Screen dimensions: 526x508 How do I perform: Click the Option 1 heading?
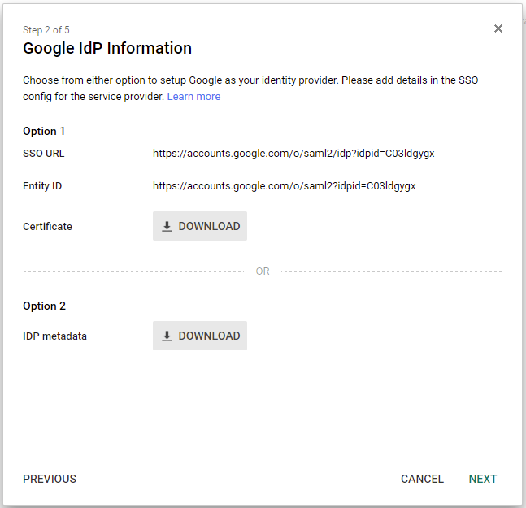pos(44,131)
